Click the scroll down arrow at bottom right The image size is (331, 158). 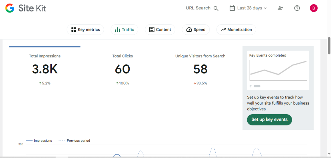329,154
